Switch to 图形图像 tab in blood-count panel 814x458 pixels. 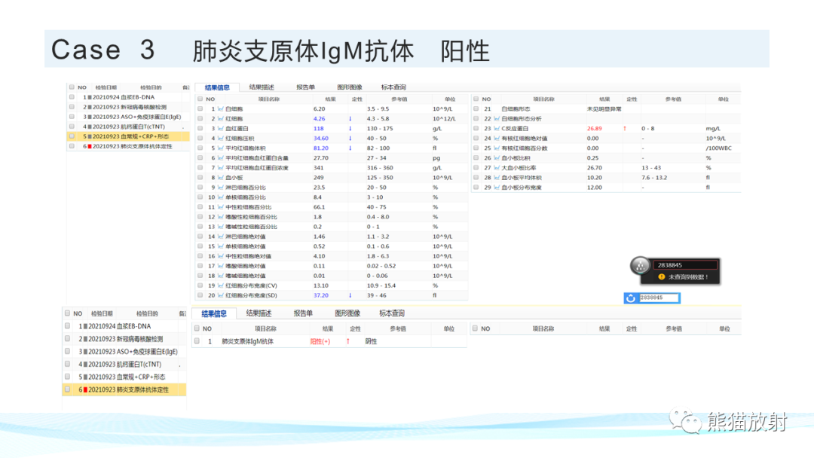pyautogui.click(x=350, y=87)
